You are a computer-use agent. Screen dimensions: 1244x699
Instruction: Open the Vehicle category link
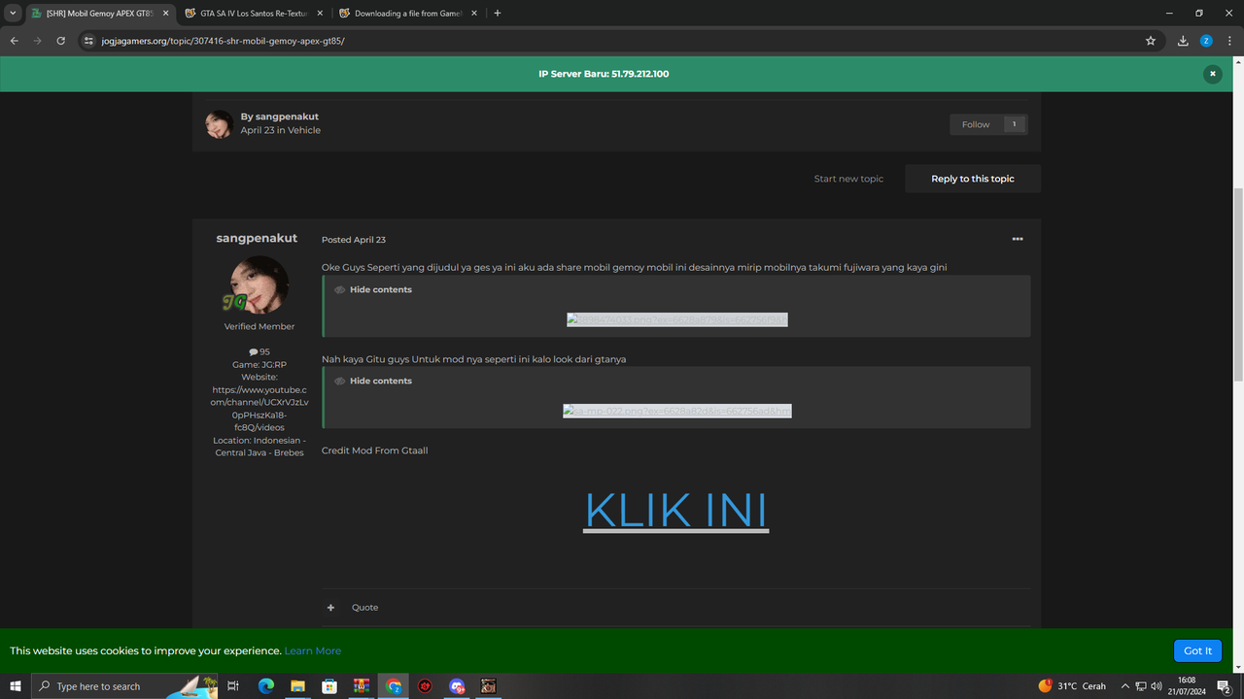coord(304,130)
